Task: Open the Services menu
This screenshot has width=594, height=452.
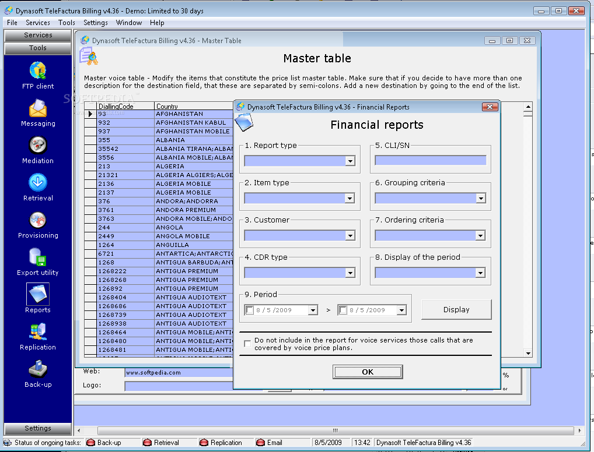Action: tap(38, 23)
